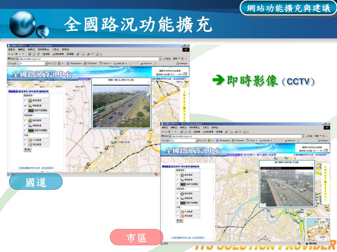Expand the Check dropdown in 市區 window Google toolbar
This screenshot has width=337, height=252.
pos(257,140)
